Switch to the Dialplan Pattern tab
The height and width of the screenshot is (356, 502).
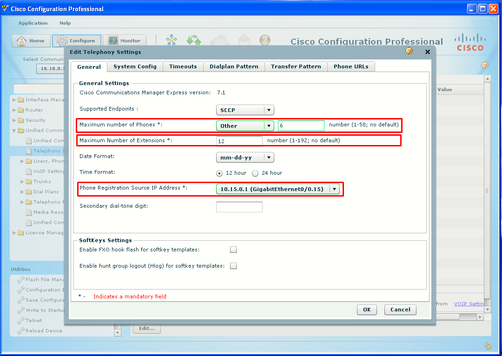click(234, 66)
